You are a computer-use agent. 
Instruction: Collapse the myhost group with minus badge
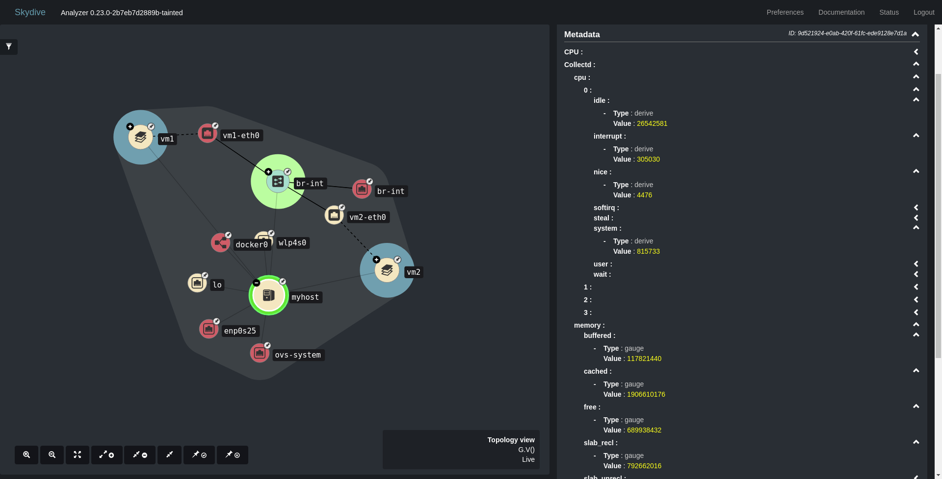pos(256,283)
